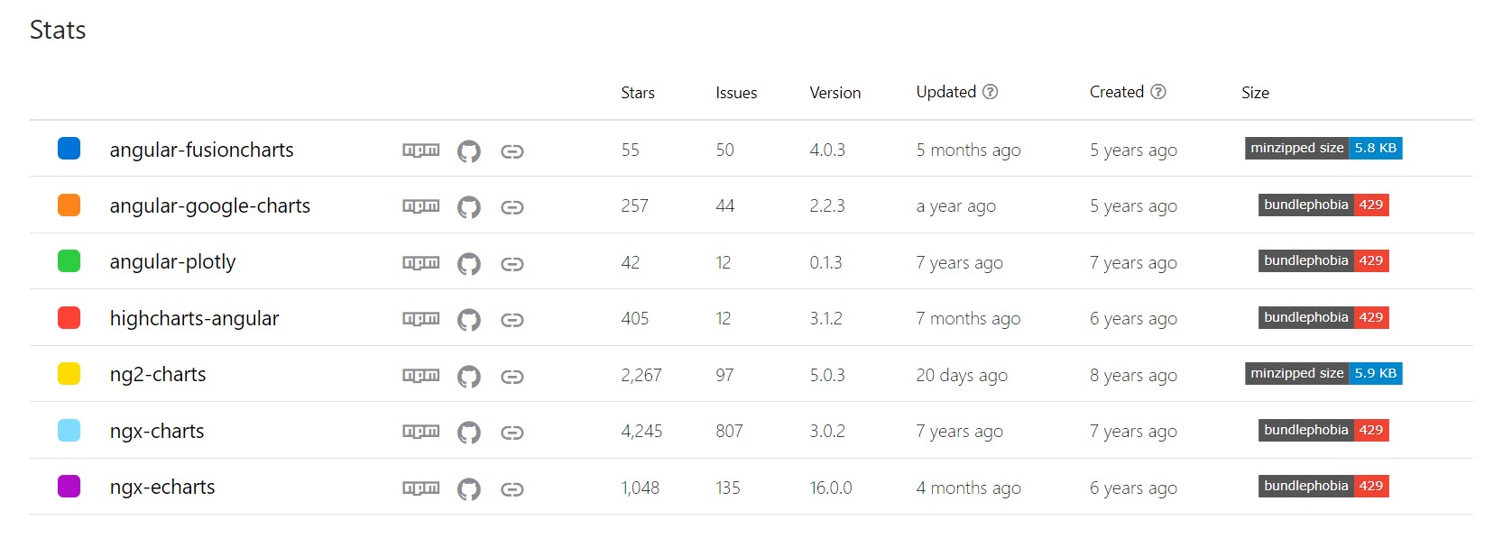This screenshot has height=547, width=1503.
Task: Click the Issues column header
Action: [736, 93]
